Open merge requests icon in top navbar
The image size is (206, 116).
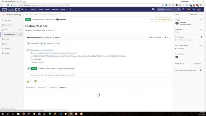(188, 9)
